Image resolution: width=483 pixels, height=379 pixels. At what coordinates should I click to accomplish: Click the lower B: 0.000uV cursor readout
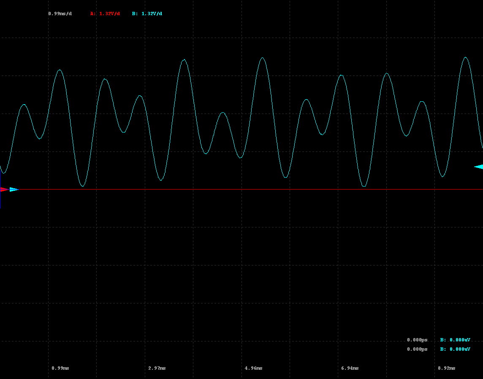455,349
